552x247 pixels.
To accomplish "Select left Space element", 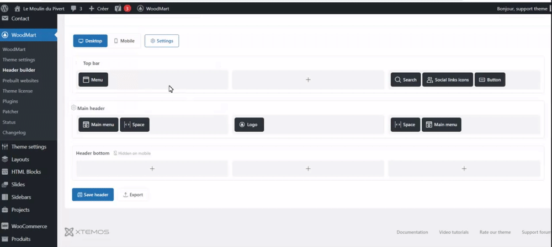I will pos(135,125).
